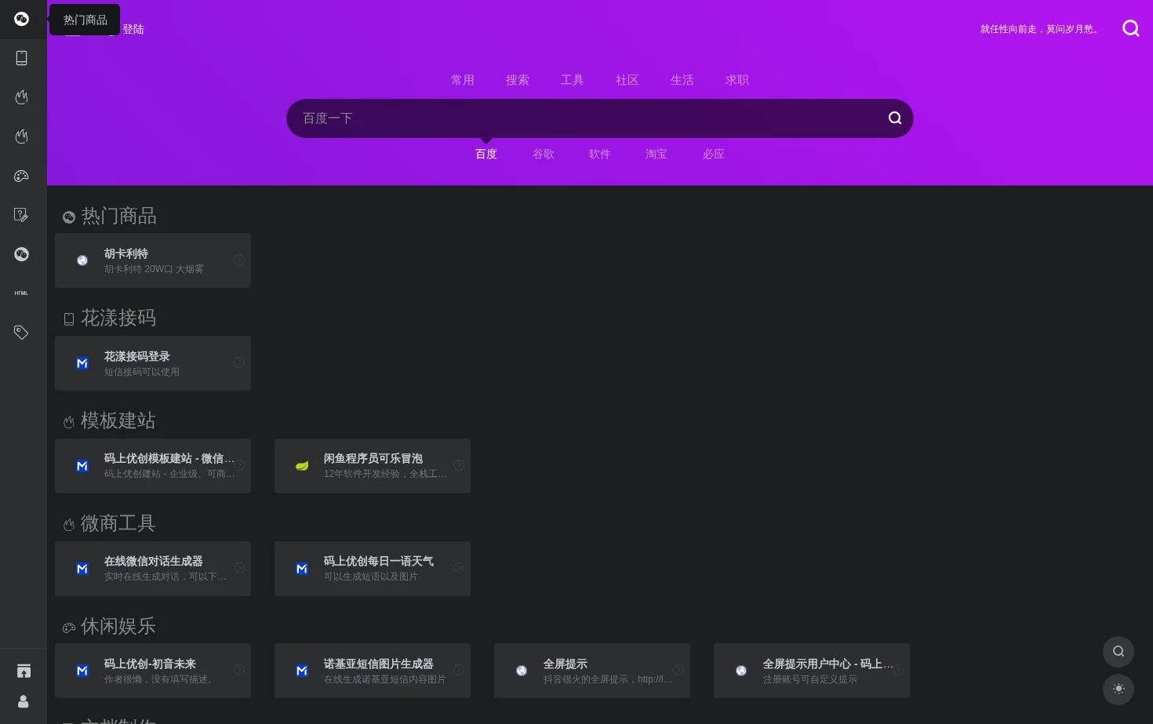Click M logo of 码上优创-初音未来 card
This screenshot has width=1153, height=724.
(x=82, y=671)
